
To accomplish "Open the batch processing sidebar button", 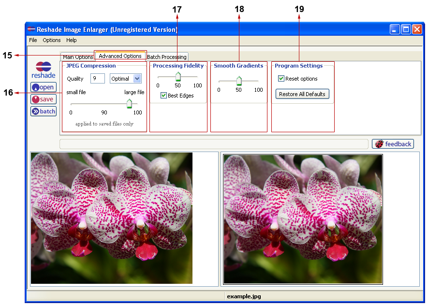I will (44, 111).
